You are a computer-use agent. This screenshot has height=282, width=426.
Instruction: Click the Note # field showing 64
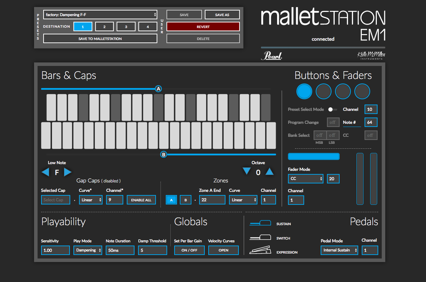(371, 122)
